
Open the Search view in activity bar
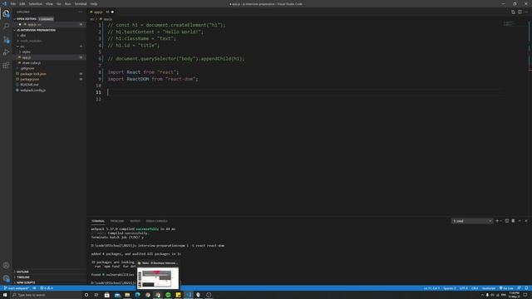pyautogui.click(x=6, y=26)
